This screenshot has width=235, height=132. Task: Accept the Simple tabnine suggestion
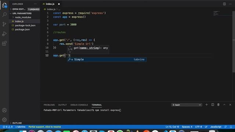107,59
